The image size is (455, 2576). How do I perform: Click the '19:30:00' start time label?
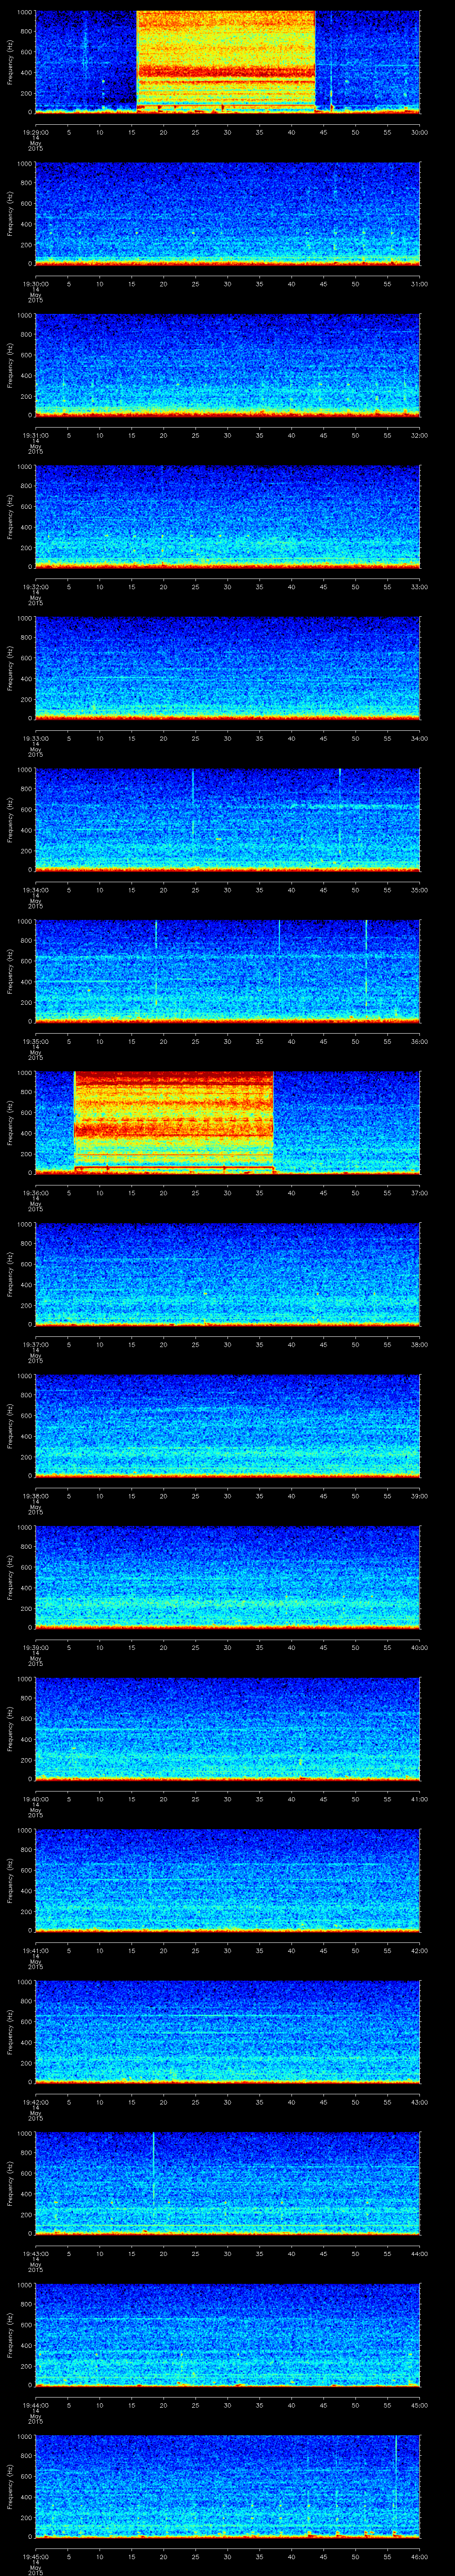(x=35, y=284)
